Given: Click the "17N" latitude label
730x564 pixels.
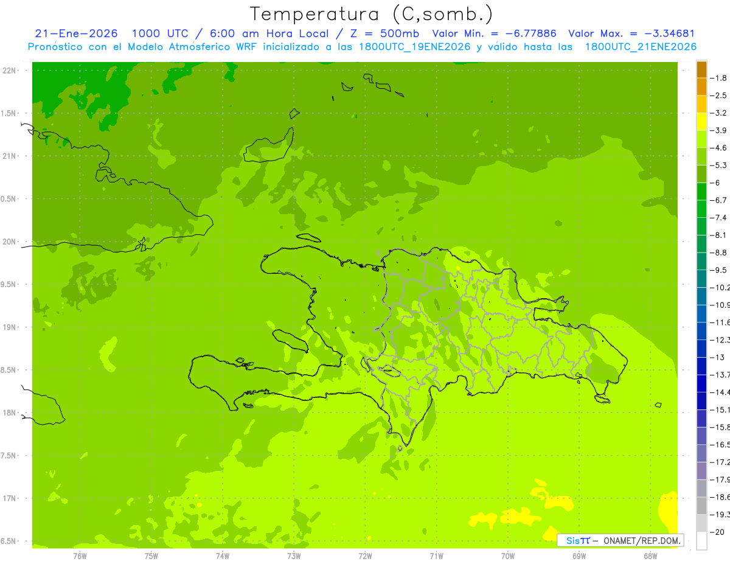Looking at the screenshot, I should click(9, 498).
